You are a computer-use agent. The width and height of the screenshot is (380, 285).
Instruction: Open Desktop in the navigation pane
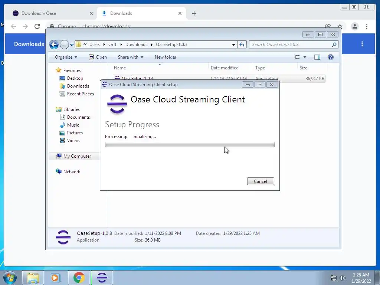pyautogui.click(x=75, y=78)
